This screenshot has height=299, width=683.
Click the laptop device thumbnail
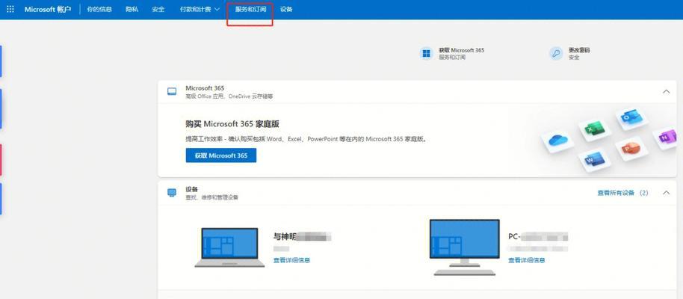click(229, 247)
